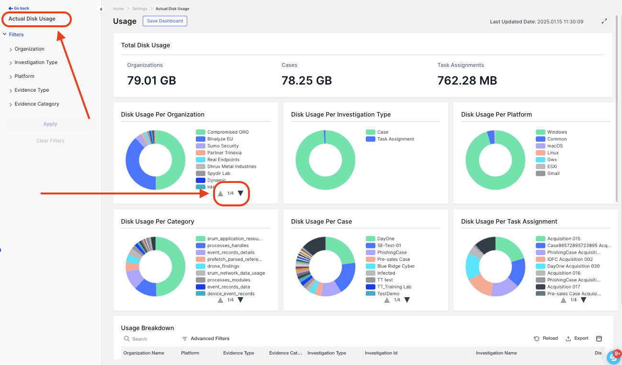
Task: Click the Go back link
Action: 19,8
